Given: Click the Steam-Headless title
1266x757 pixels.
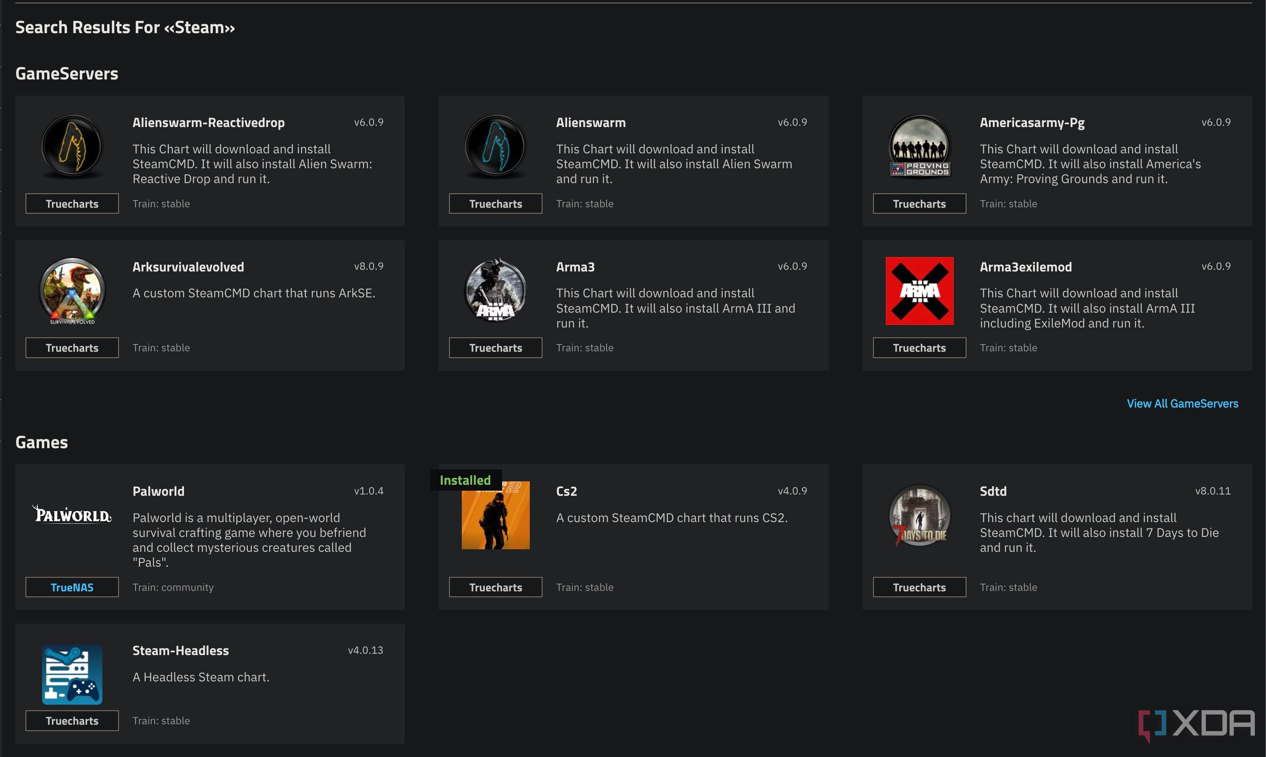Looking at the screenshot, I should point(181,650).
